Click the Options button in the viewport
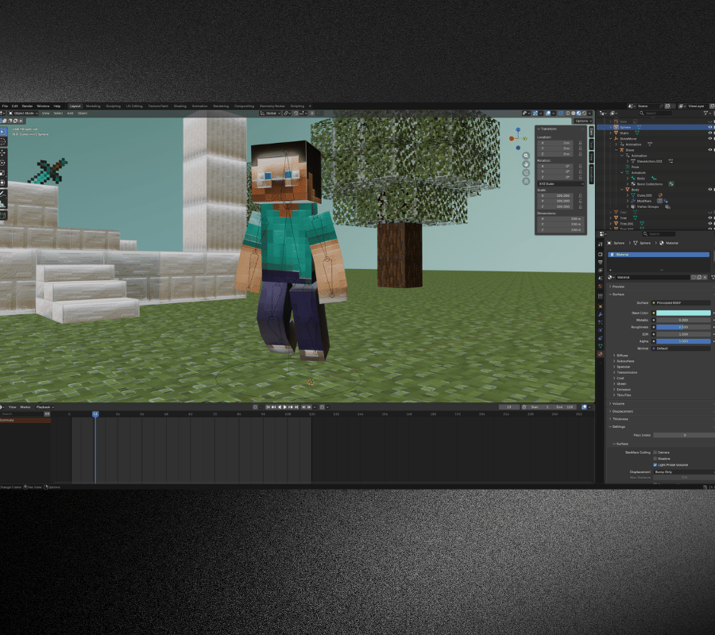This screenshot has width=715, height=635. pos(582,121)
